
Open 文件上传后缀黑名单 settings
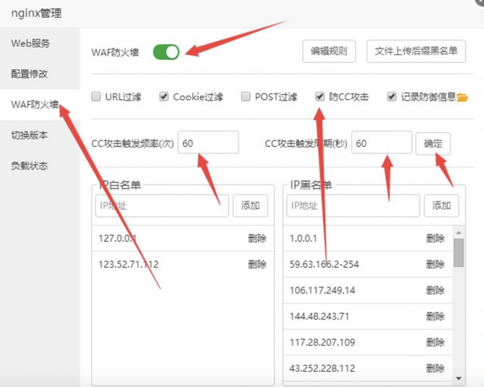[x=416, y=52]
